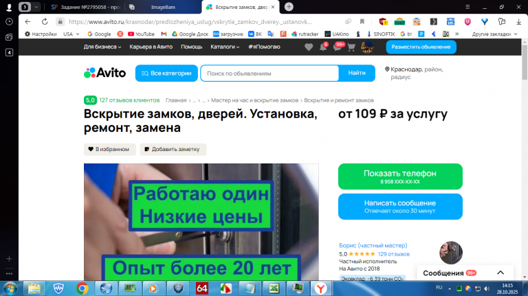Click the Avito logo
The width and height of the screenshot is (528, 296).
[x=104, y=73]
